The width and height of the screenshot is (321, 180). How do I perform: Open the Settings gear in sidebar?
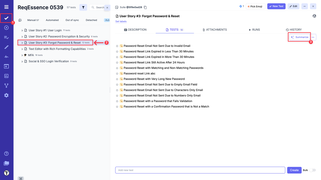pyautogui.click(x=7, y=95)
